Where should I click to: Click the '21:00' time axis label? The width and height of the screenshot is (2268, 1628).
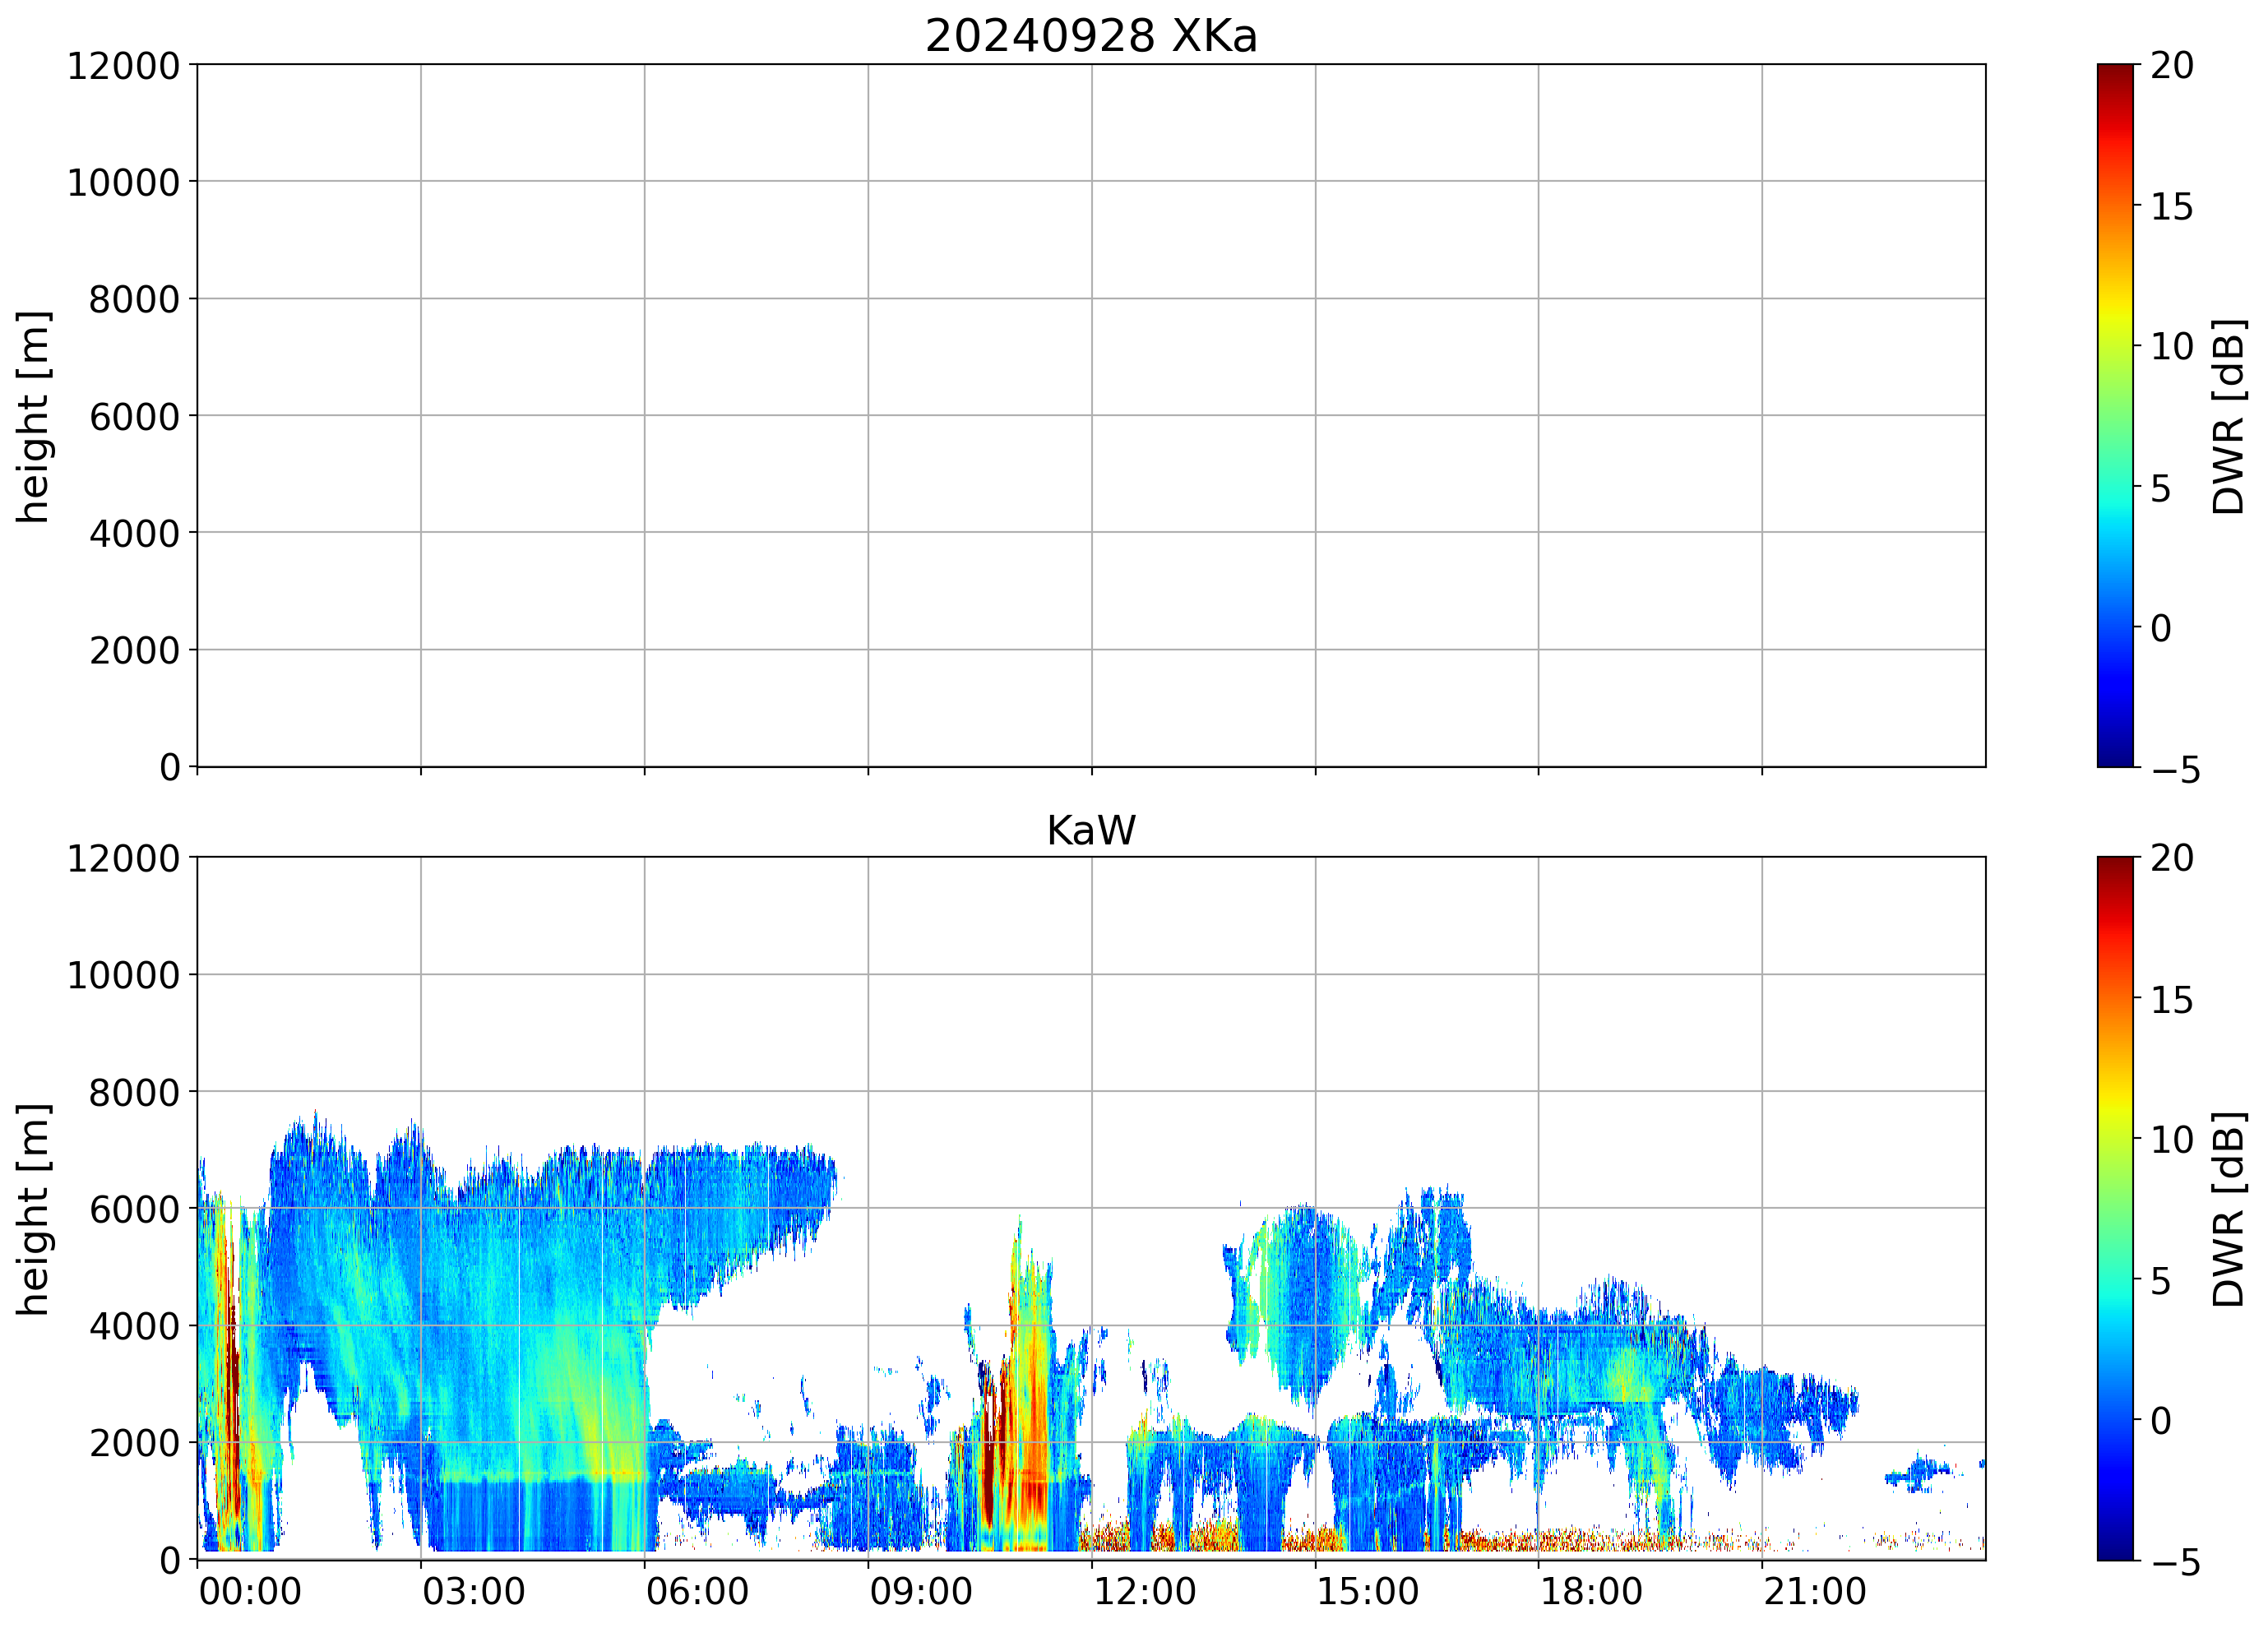[x=1814, y=1591]
